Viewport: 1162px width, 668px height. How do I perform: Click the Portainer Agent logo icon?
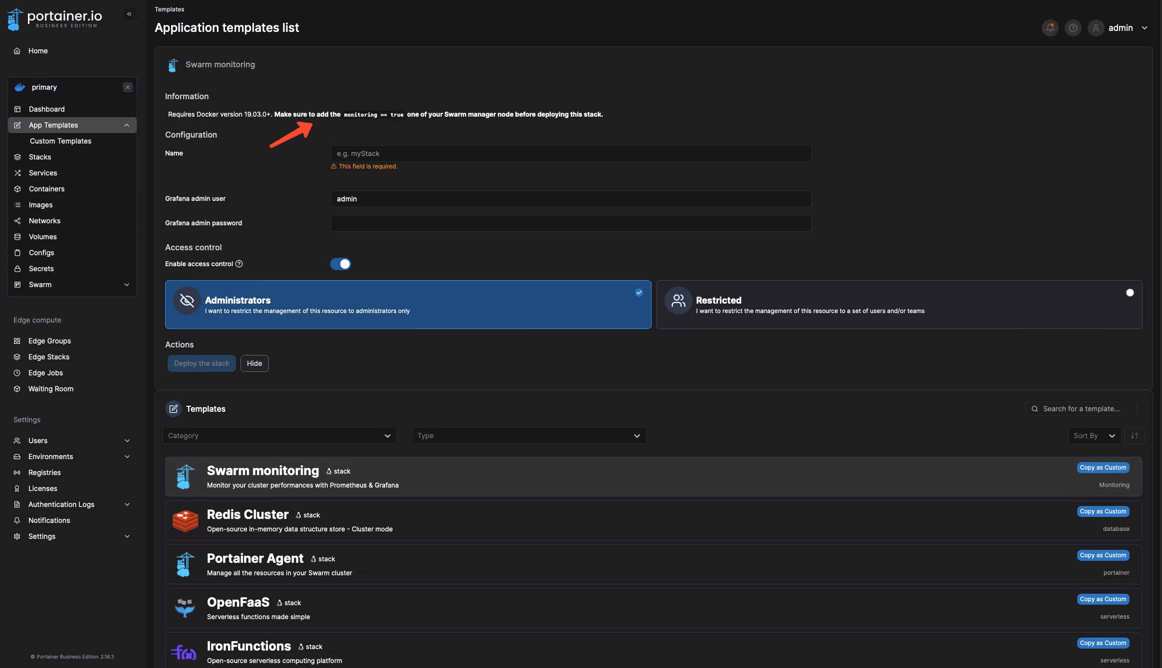(x=185, y=564)
